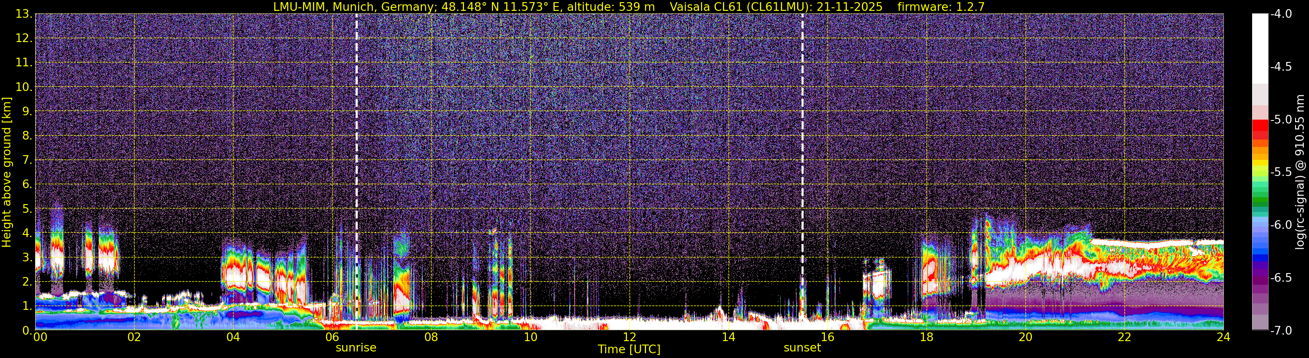The image size is (1309, 358).
Task: Click the sunrise dashed vertical line
Action: [356, 172]
